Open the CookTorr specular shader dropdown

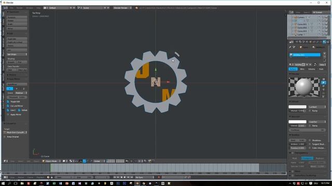pos(317,122)
